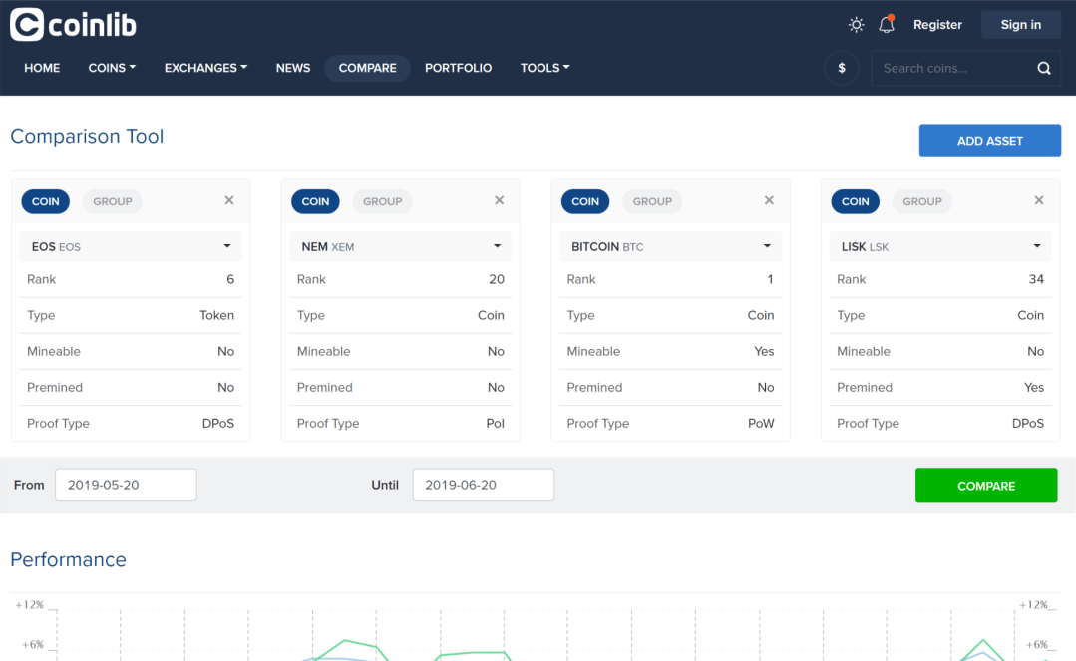Click the Add Asset button
The image size is (1076, 661).
click(x=989, y=141)
